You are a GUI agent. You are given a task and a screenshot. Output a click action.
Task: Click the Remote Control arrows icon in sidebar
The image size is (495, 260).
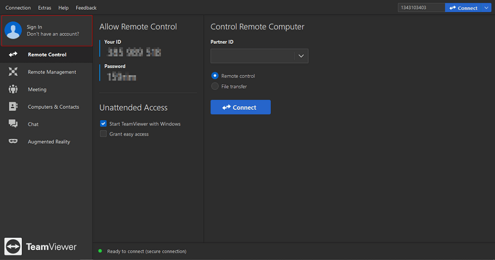coord(13,54)
